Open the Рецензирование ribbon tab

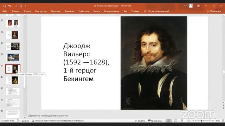pyautogui.click(x=112, y=11)
